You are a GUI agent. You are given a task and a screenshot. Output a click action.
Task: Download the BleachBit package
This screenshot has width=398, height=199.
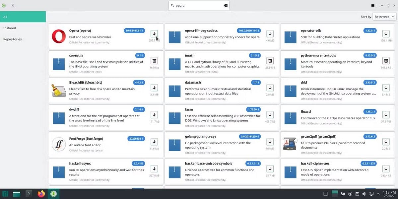pos(154,88)
